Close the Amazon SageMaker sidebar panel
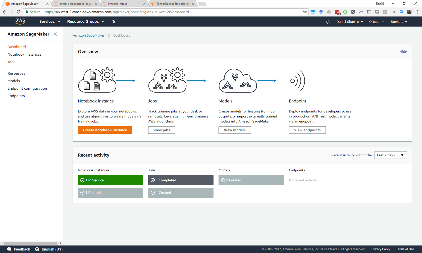Viewport: 422px width, 253px height. point(55,34)
